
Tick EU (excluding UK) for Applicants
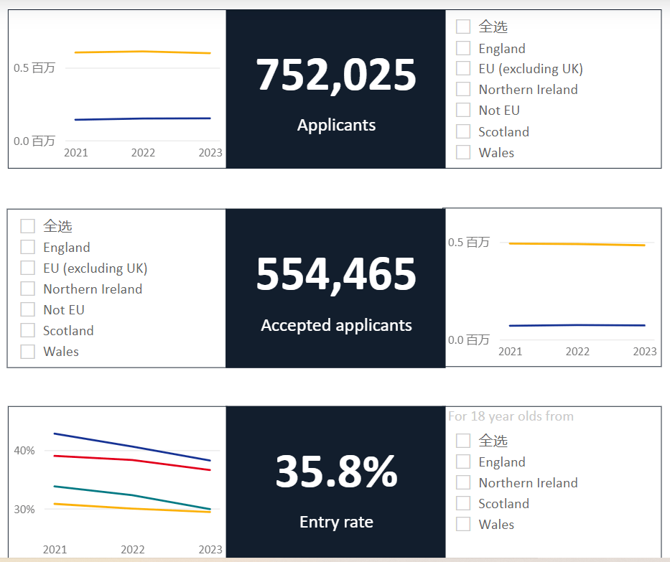[x=463, y=68]
